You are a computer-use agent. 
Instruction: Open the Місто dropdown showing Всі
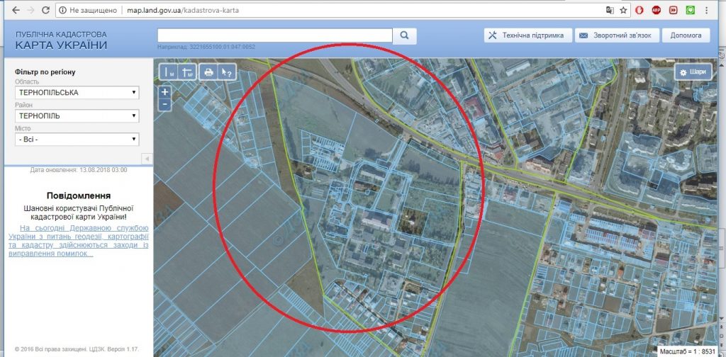pos(77,139)
